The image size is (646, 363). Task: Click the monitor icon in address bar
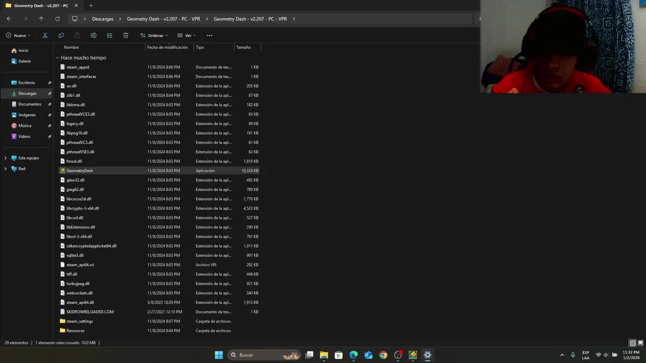coord(75,19)
